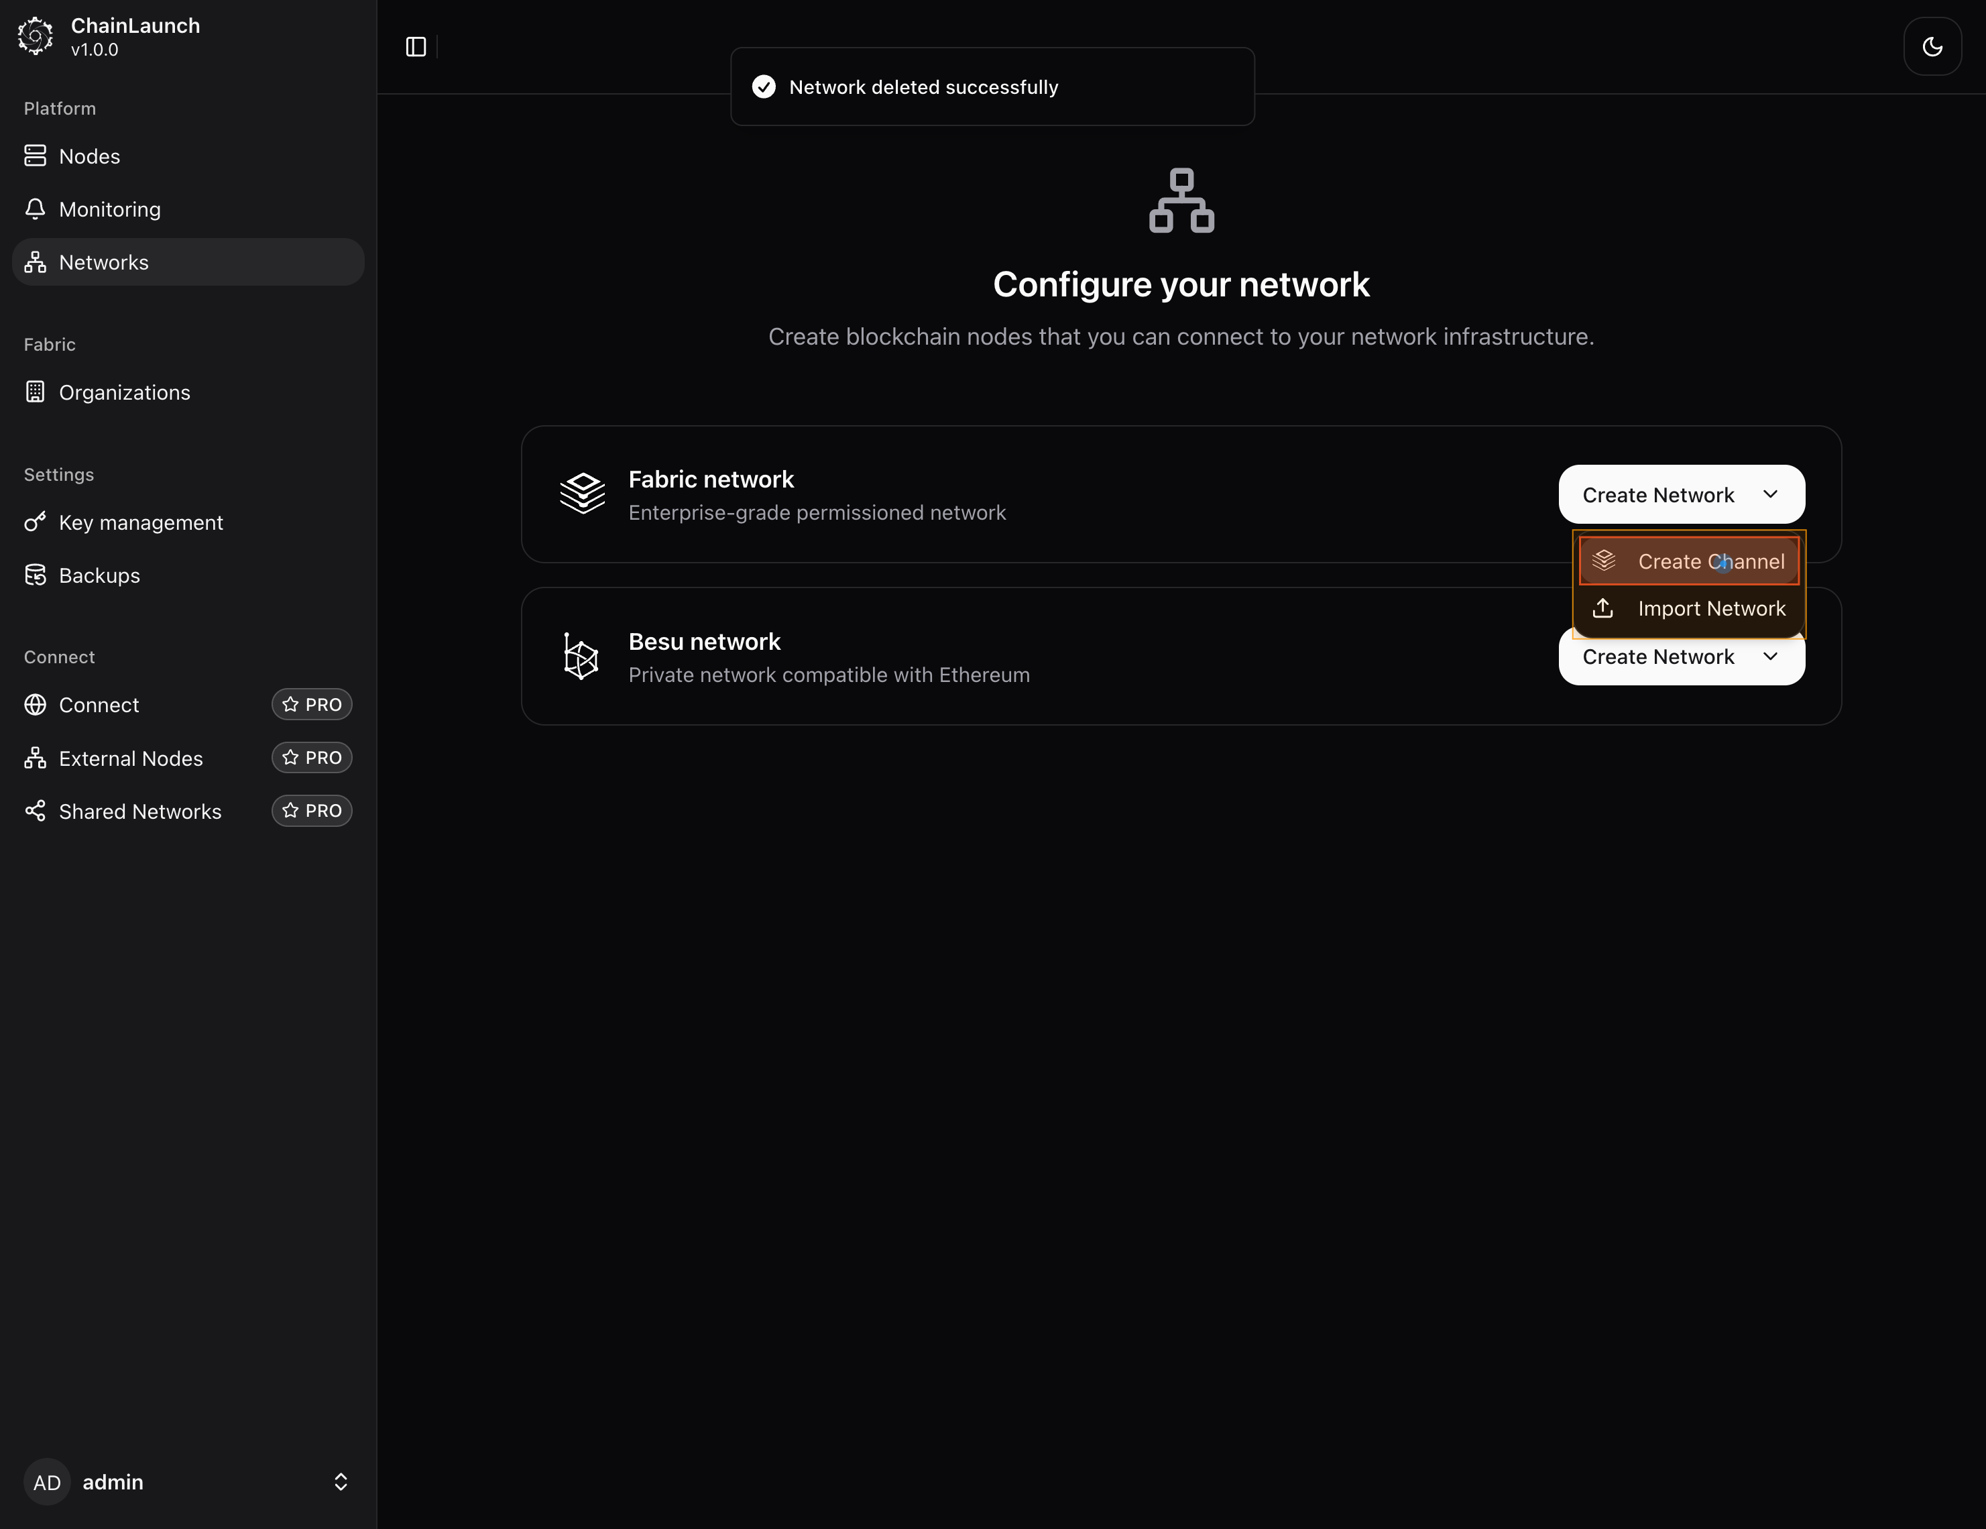Click the ChainLaunch logo icon

point(36,36)
